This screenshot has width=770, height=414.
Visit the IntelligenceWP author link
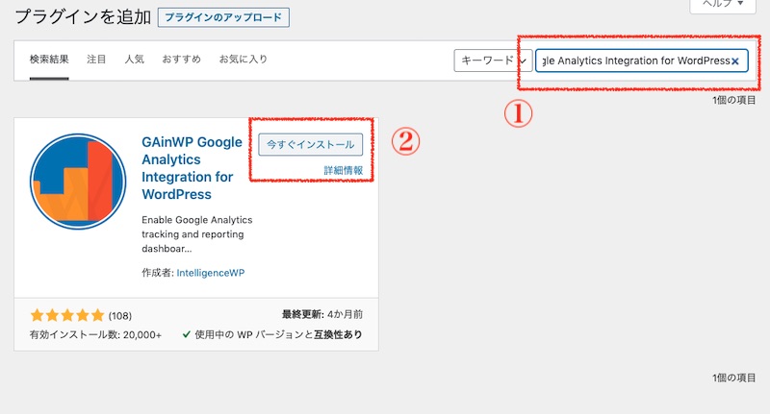(210, 273)
